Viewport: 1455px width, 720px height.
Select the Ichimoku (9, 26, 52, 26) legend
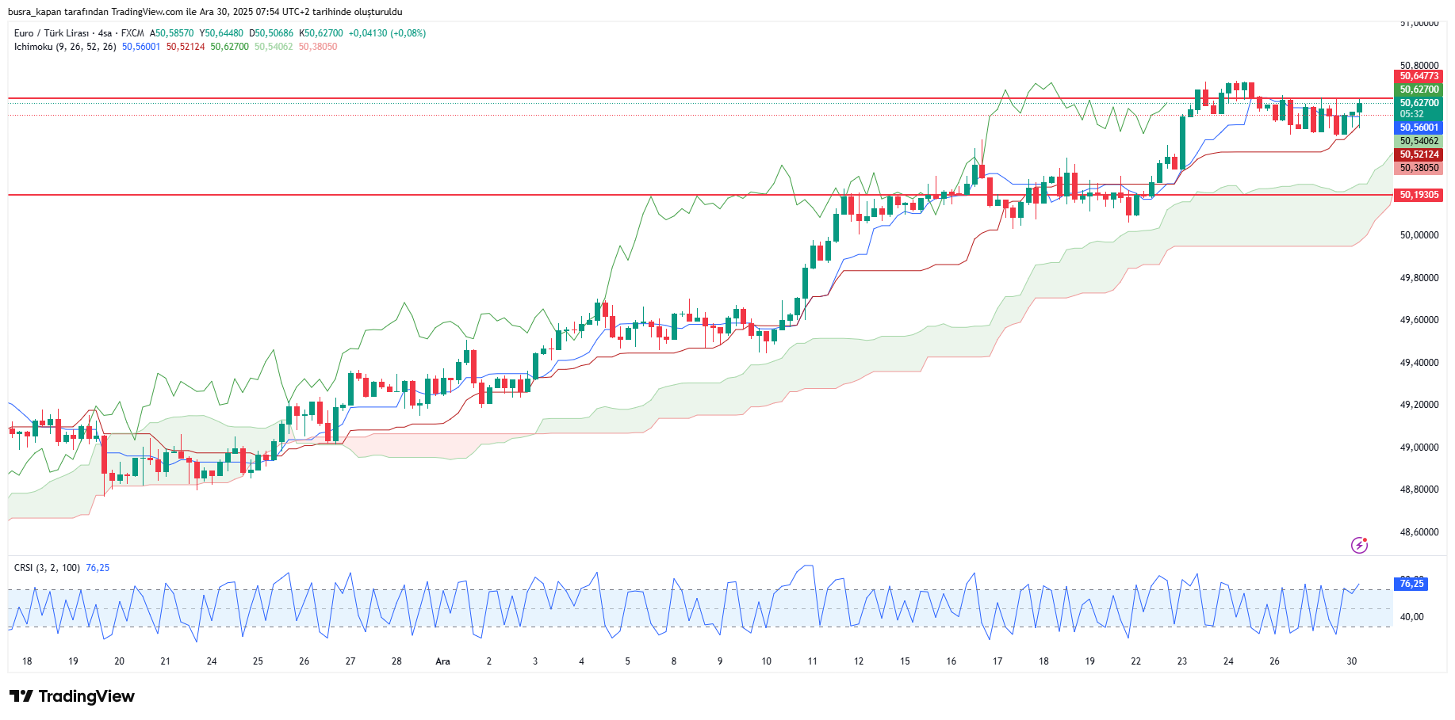click(x=65, y=47)
